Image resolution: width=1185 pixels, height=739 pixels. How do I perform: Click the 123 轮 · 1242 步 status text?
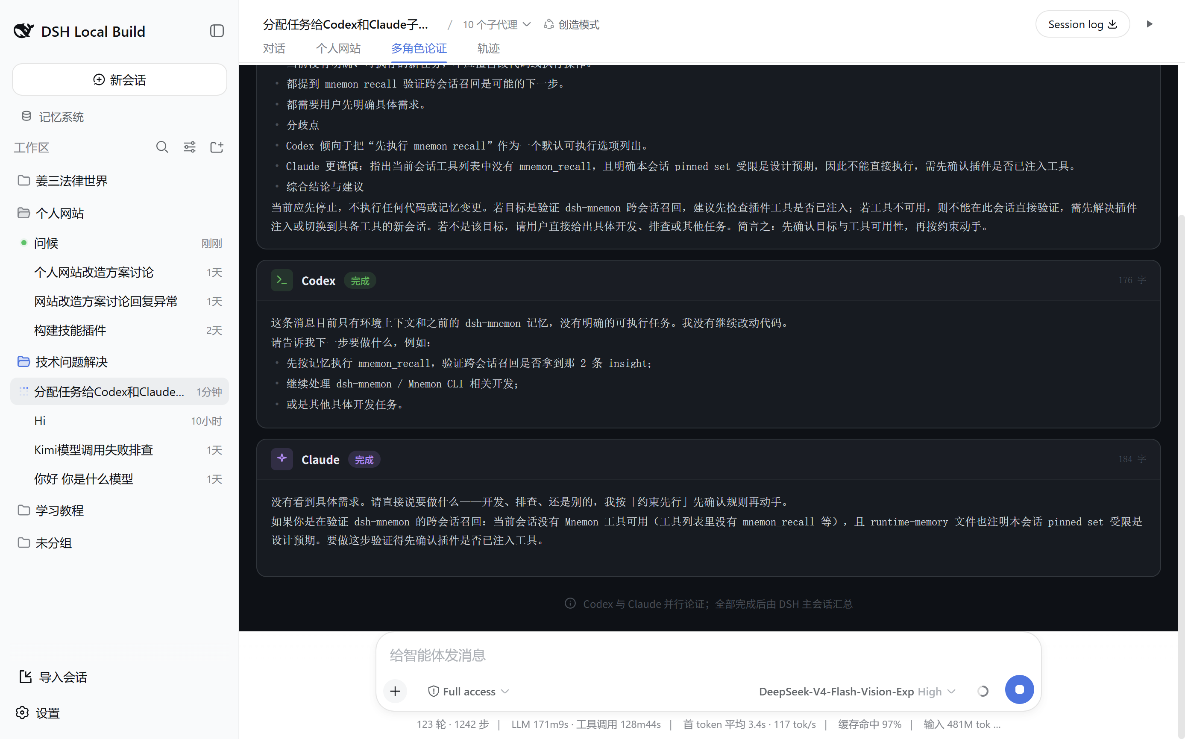coord(452,724)
